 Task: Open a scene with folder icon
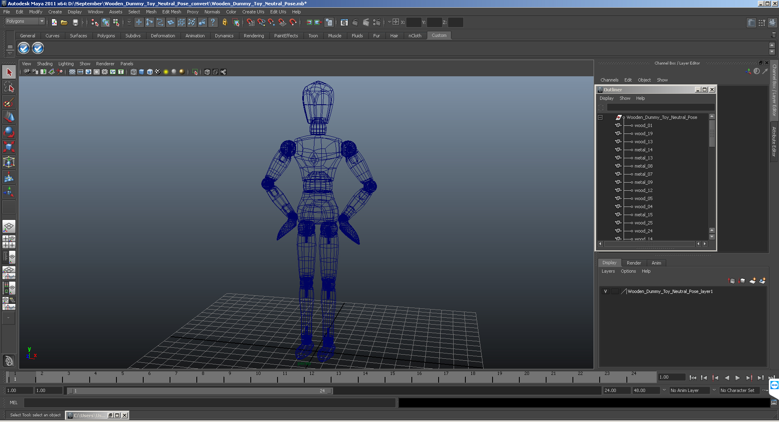pos(64,22)
